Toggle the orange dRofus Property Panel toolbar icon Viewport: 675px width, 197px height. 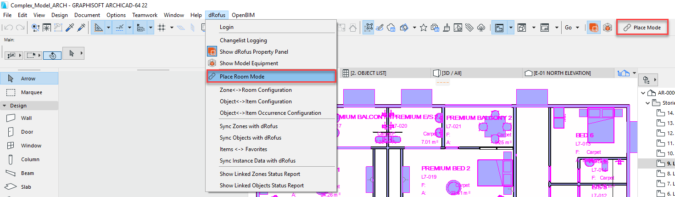(594, 28)
